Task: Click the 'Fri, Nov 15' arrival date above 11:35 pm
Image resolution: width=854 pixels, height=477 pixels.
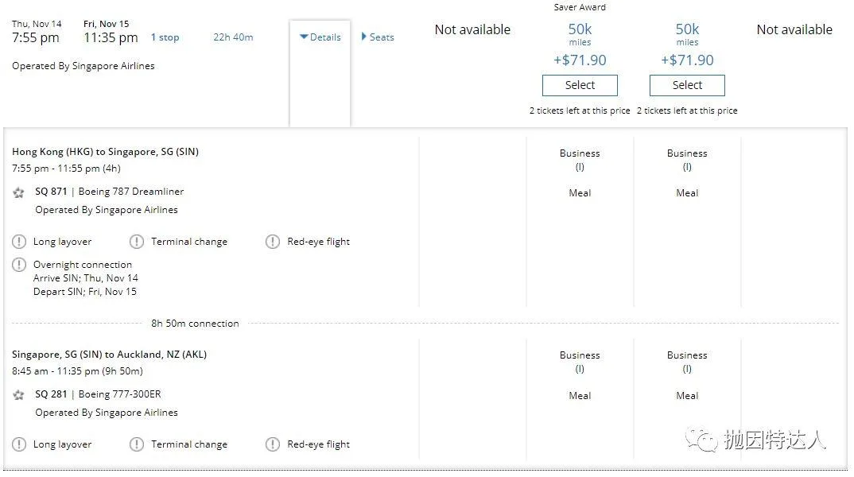Action: (107, 24)
